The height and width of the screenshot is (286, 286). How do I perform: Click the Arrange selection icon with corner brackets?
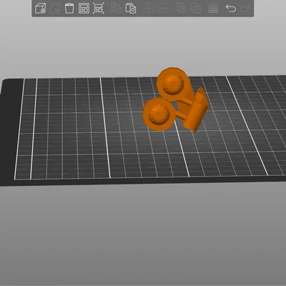coord(99,9)
